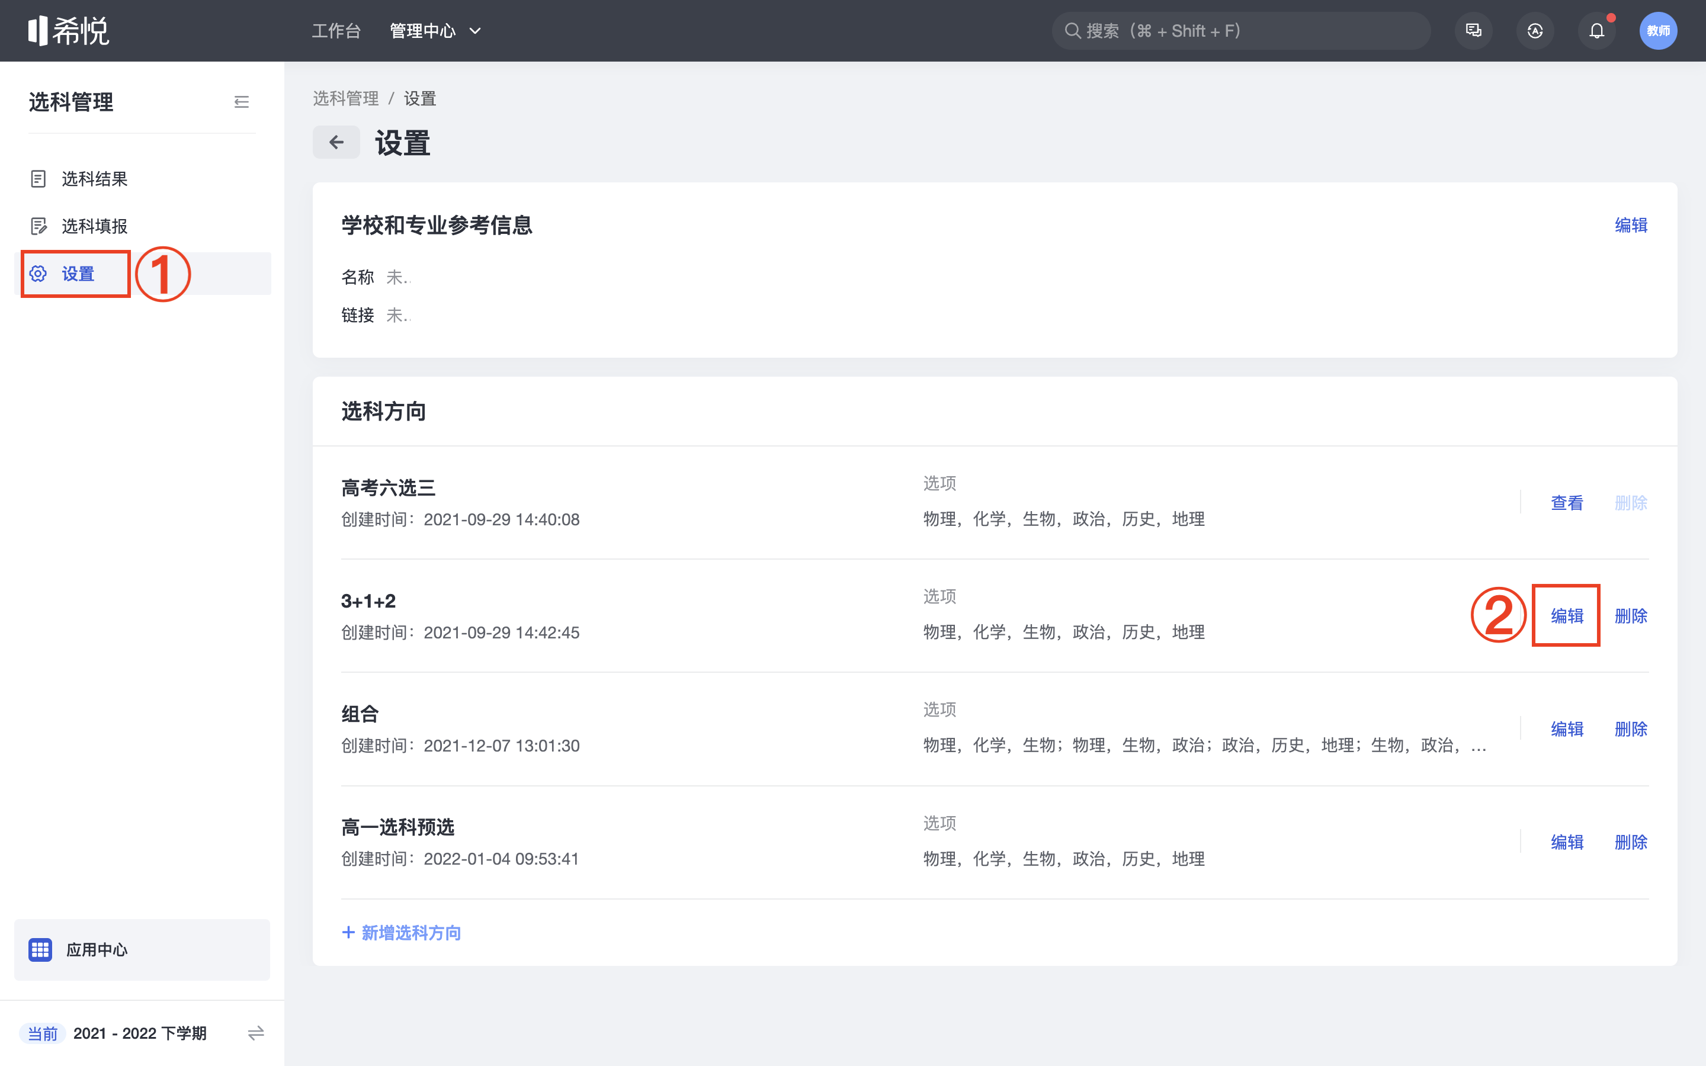Edit 学校和专业参考信息
1706x1066 pixels.
point(1631,226)
